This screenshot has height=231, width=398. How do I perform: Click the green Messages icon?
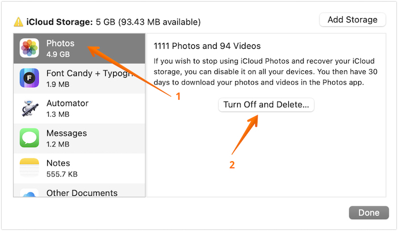tap(29, 138)
